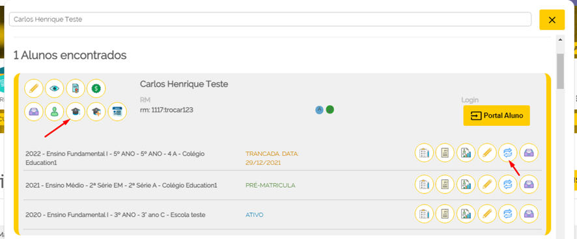Click the 'TRANCADA. DATA: 29/12/2021' status
Viewport: 577px width, 239px height.
tap(272, 158)
